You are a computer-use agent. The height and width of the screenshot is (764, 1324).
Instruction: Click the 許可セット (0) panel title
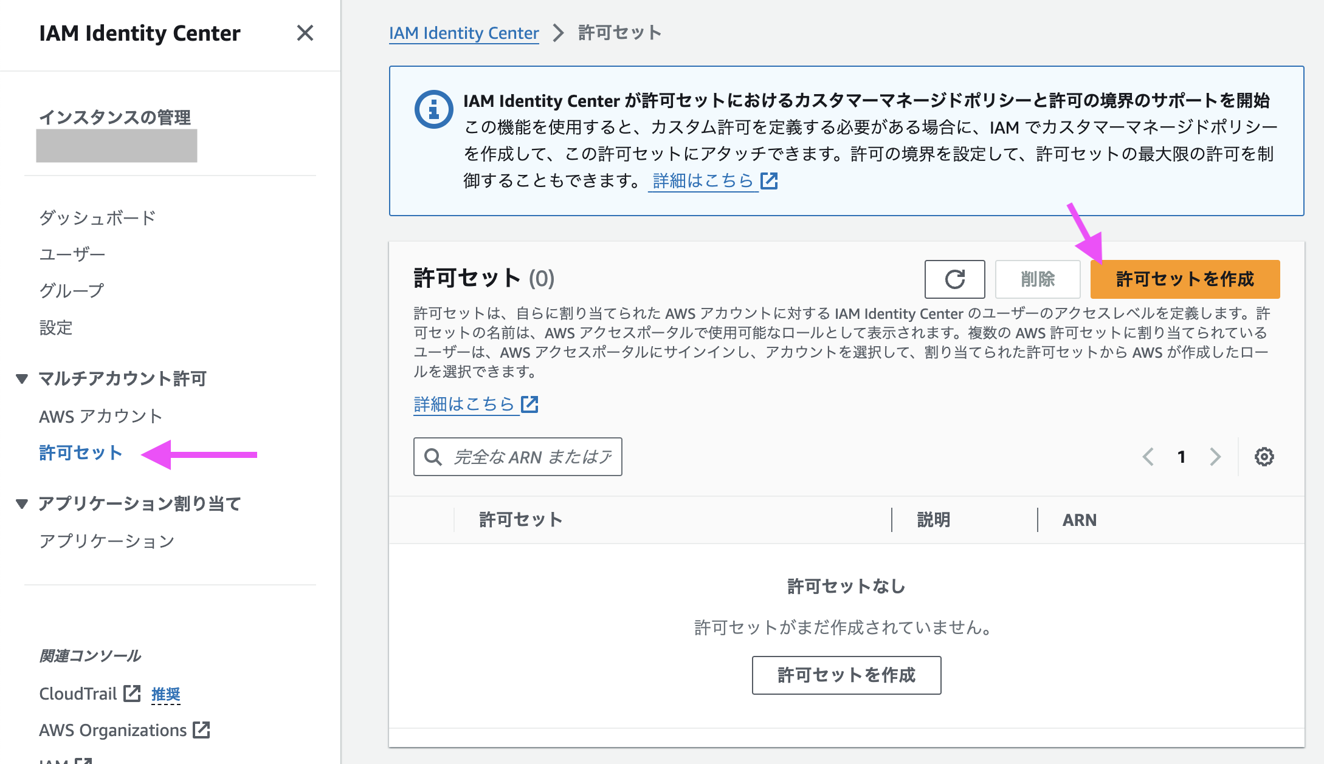coord(484,279)
